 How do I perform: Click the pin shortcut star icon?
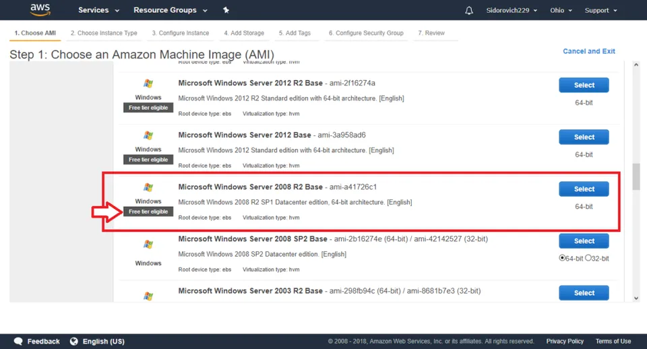point(226,10)
